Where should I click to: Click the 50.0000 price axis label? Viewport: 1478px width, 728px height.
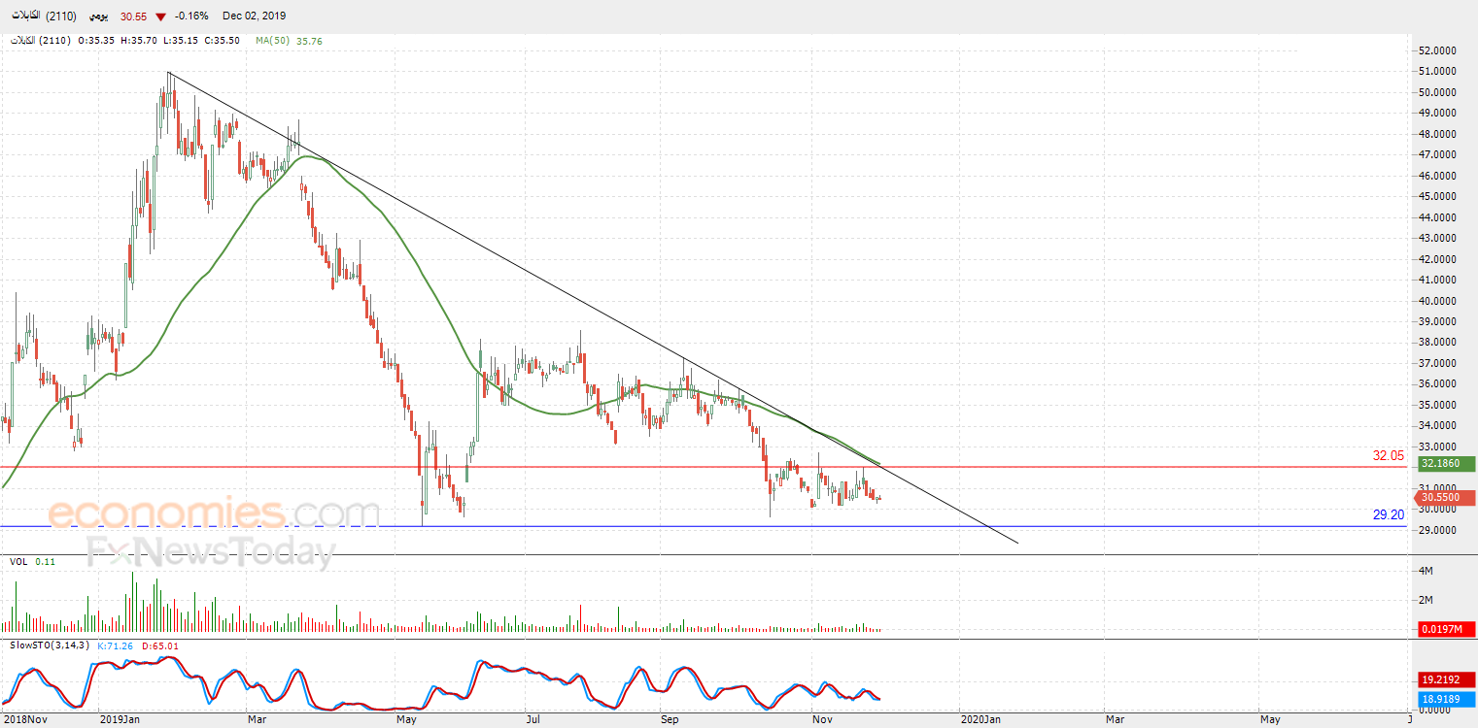pyautogui.click(x=1438, y=92)
